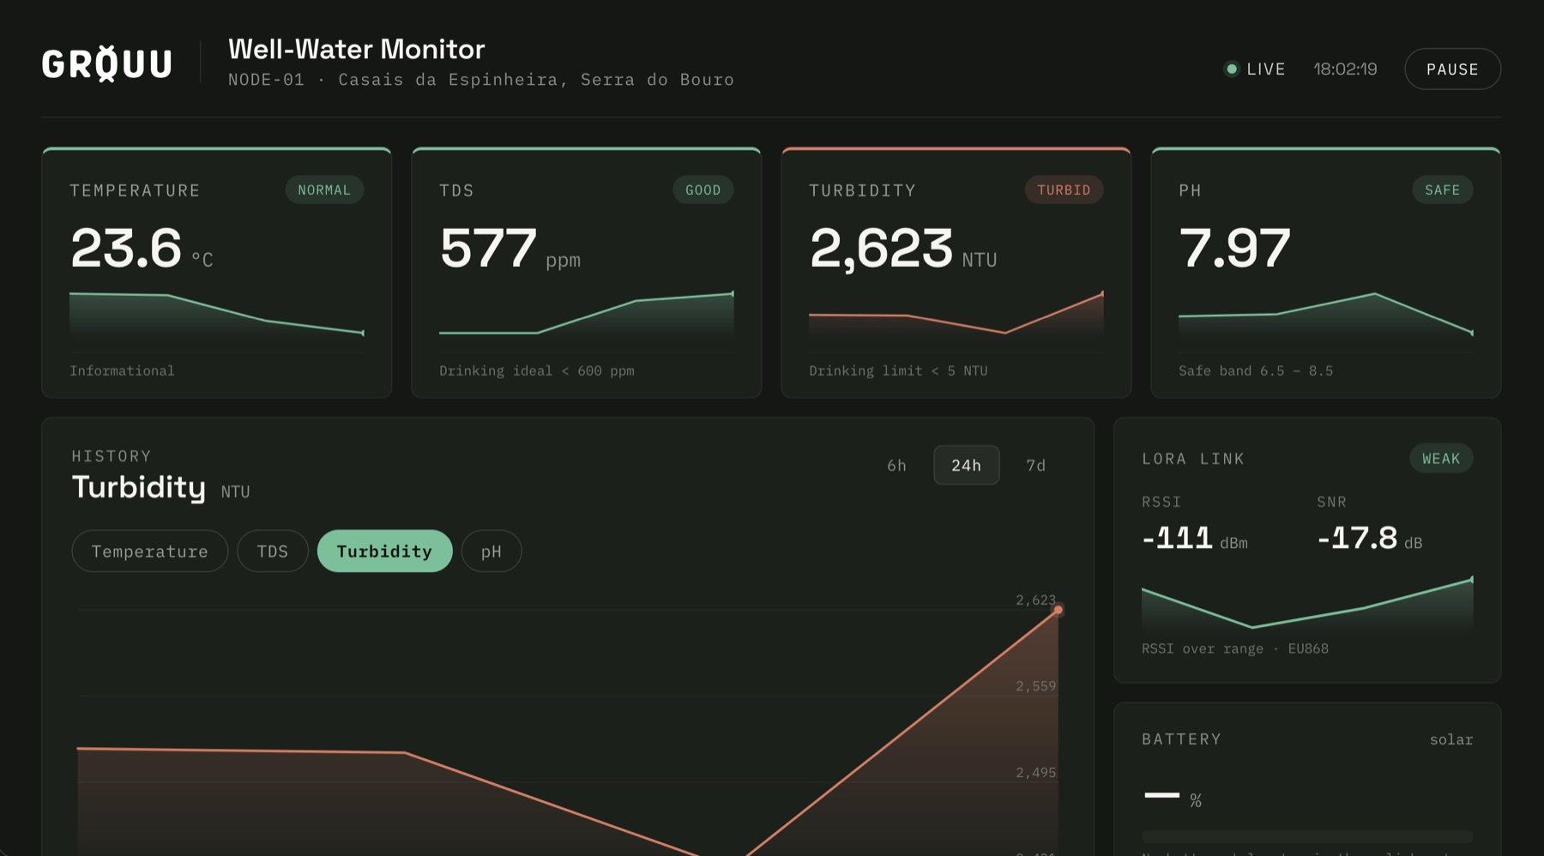
Task: Pause the live feed
Action: tap(1452, 69)
